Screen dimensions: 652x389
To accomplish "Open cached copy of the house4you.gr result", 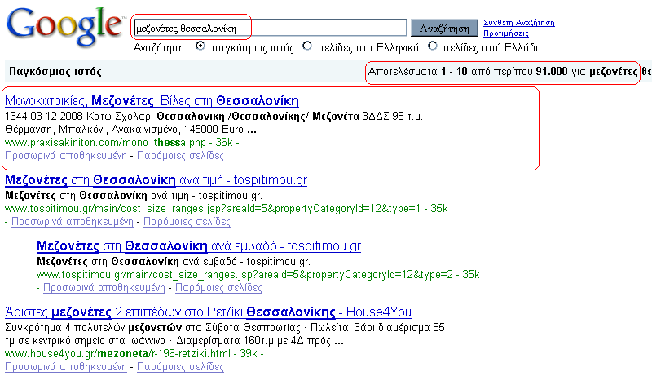I will pos(66,367).
